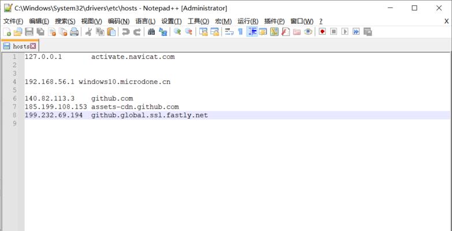
Task: Open the 窗口(W) menu
Action: (302, 21)
